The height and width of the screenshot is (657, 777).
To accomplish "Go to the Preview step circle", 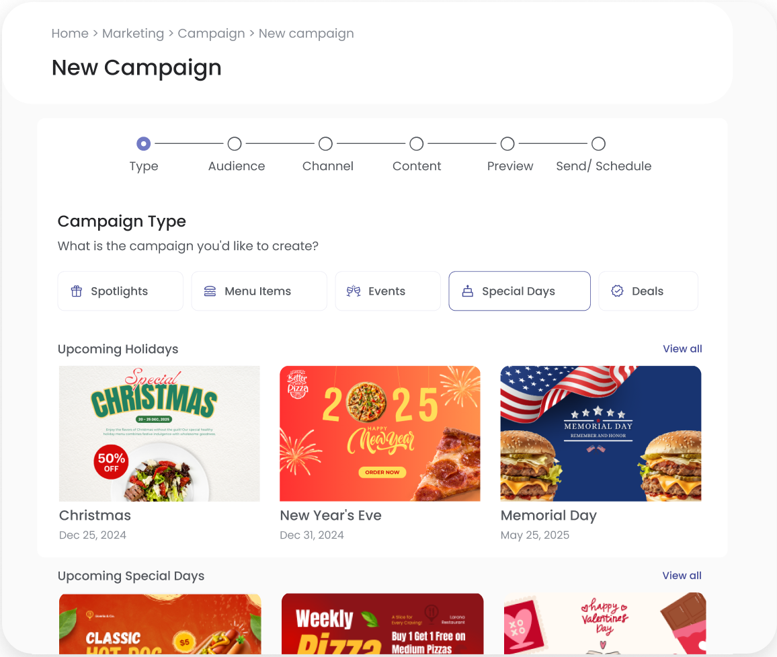I will pos(507,144).
